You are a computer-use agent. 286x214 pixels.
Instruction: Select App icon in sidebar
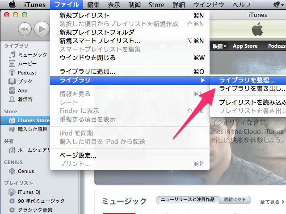(x=12, y=91)
